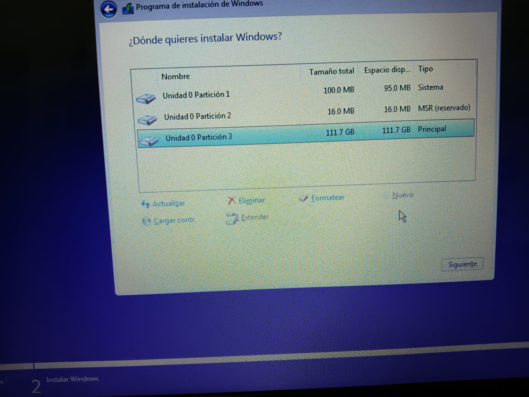
Task: Click the Formatear link text
Action: 328,198
